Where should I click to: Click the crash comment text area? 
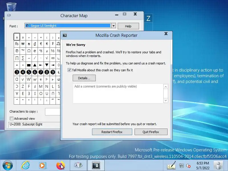coord(118,93)
